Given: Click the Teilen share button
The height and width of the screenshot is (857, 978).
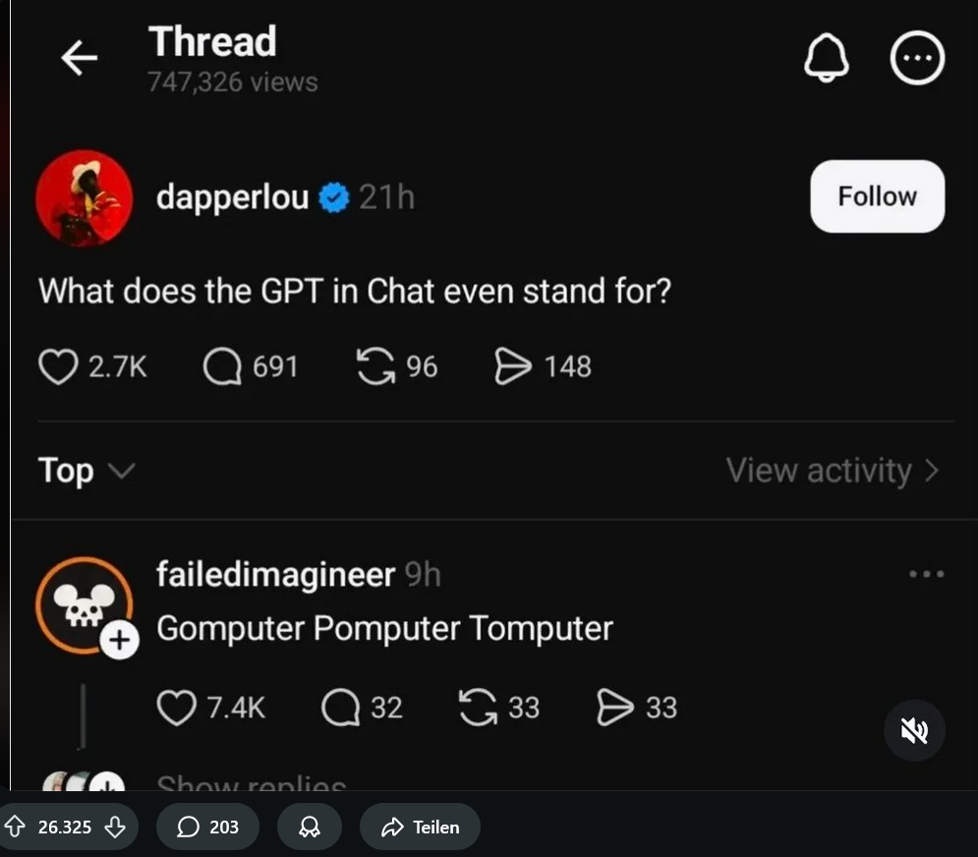Looking at the screenshot, I should tap(420, 828).
